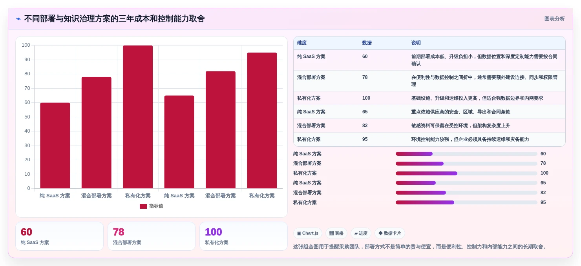
Task: Click the table's 混合部署方案 cell in the 82 row
Action: (x=311, y=126)
